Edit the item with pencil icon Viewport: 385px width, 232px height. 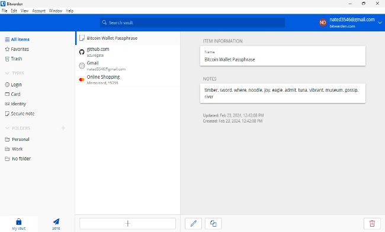pyautogui.click(x=194, y=223)
